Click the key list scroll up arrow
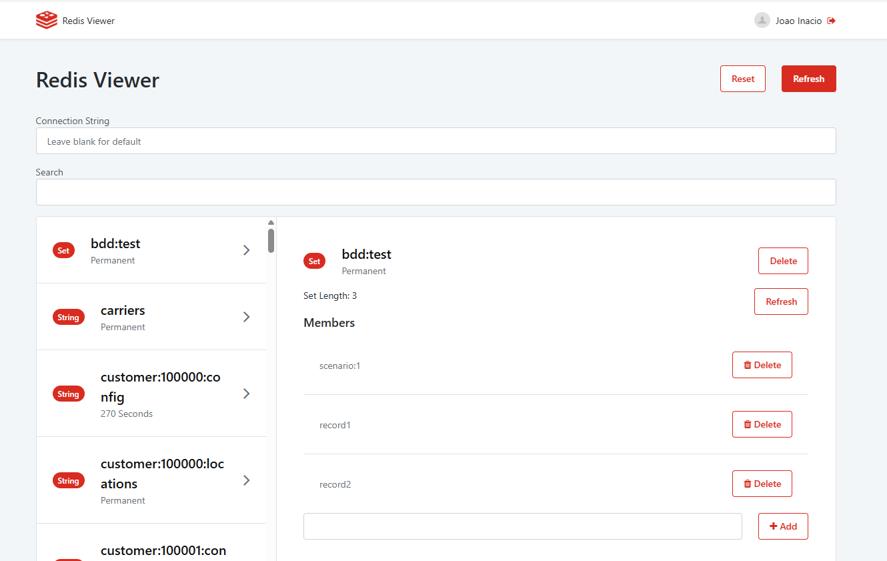This screenshot has width=887, height=561. pyautogui.click(x=271, y=222)
